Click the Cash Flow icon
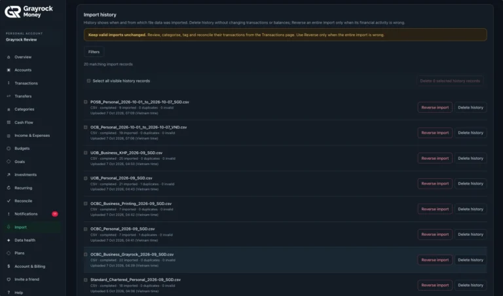 [x=9, y=122]
